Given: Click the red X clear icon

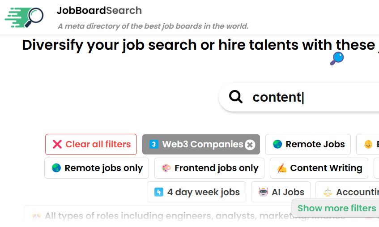Looking at the screenshot, I should (x=57, y=144).
